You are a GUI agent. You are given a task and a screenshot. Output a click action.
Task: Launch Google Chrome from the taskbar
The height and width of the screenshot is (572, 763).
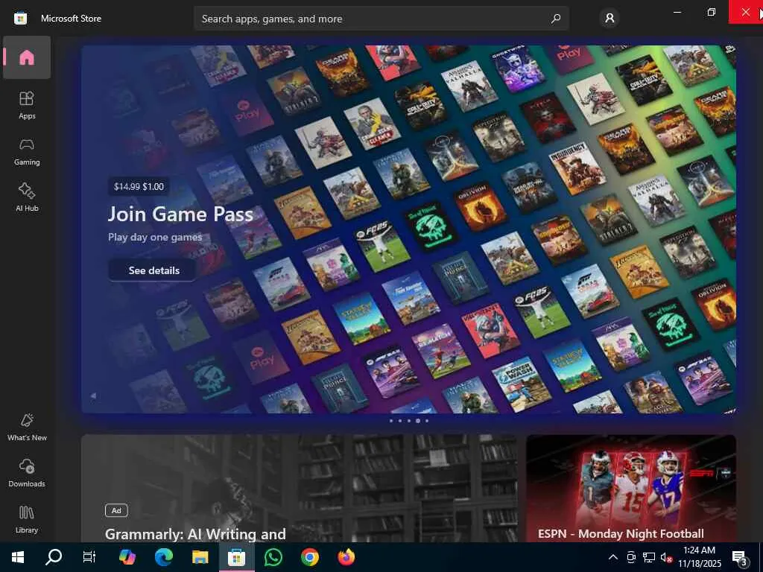309,557
